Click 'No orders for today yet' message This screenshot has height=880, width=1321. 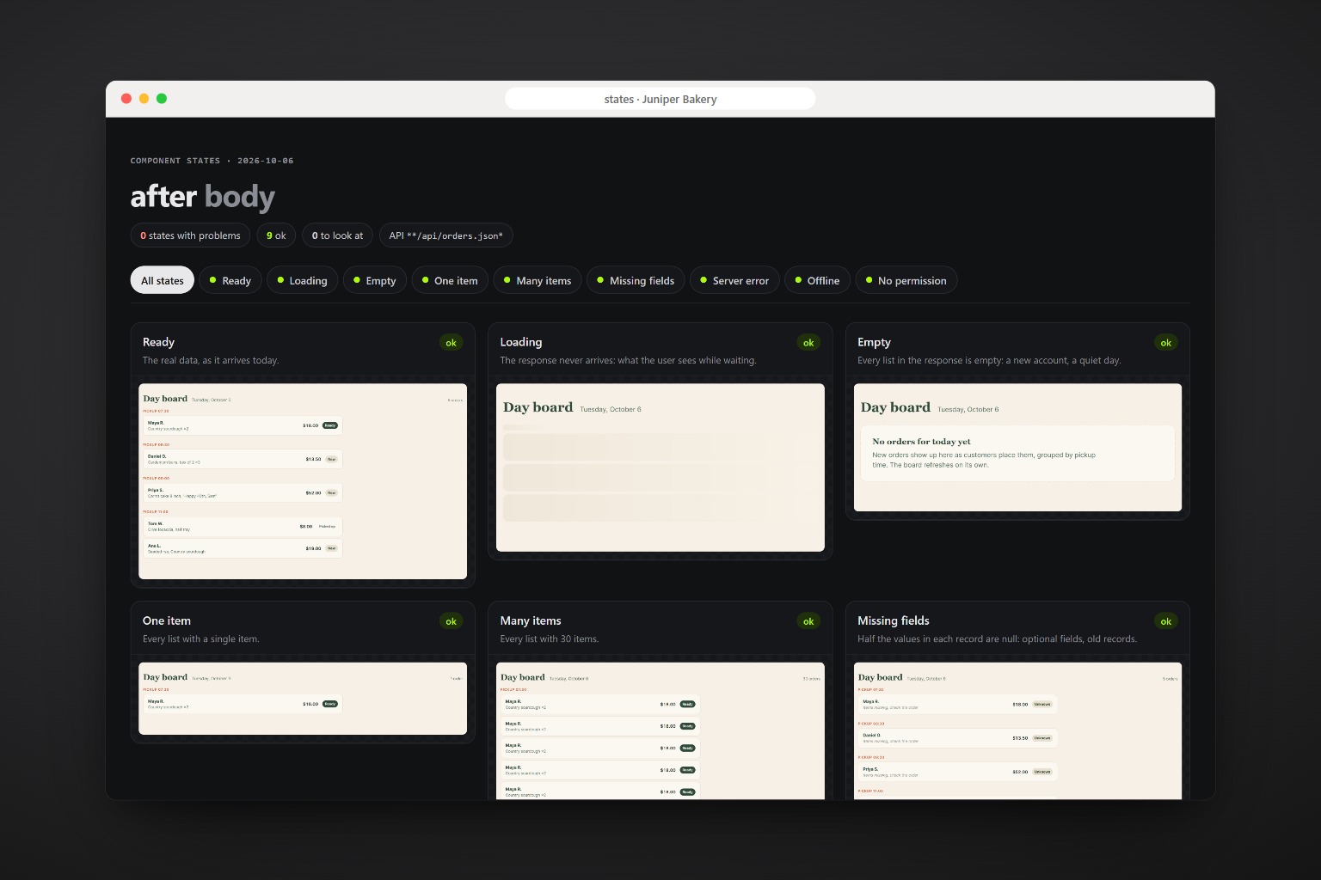921,442
